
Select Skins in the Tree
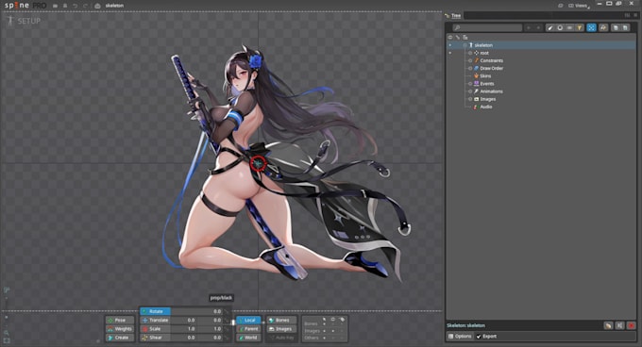[485, 76]
